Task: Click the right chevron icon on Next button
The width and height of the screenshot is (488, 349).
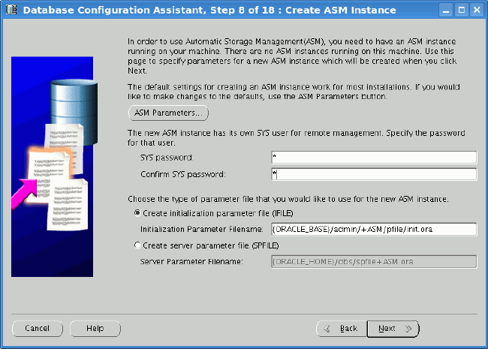Action: (408, 329)
